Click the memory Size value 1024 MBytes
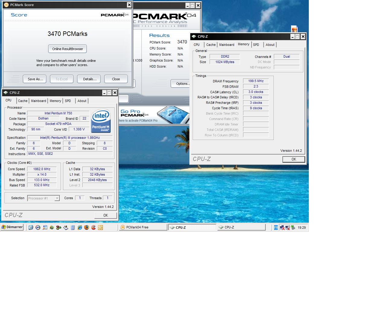This screenshot has height=309, width=386. coord(225,62)
